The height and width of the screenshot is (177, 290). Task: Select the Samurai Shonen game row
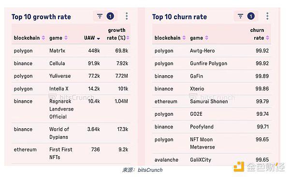pos(212,101)
